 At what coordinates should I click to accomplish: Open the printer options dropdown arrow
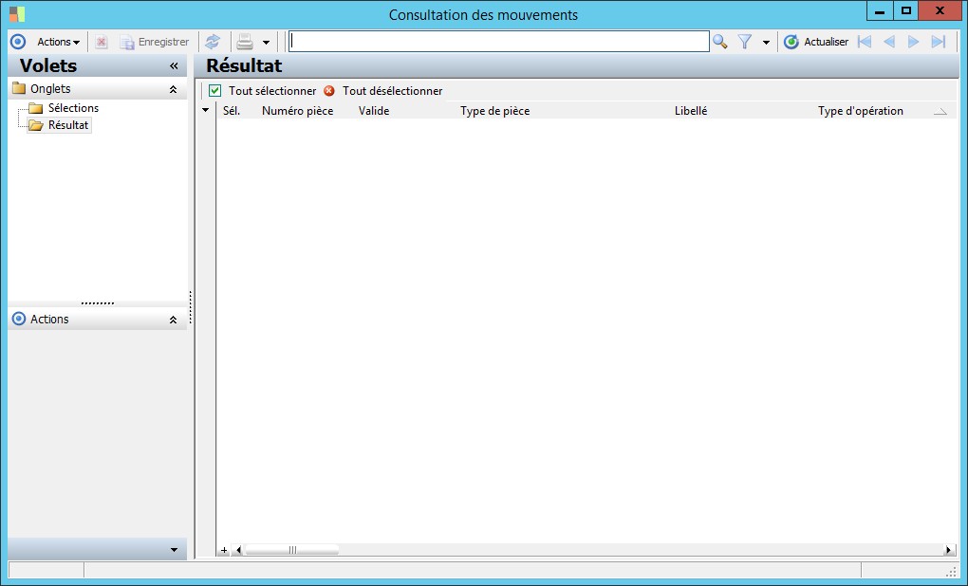pos(266,43)
